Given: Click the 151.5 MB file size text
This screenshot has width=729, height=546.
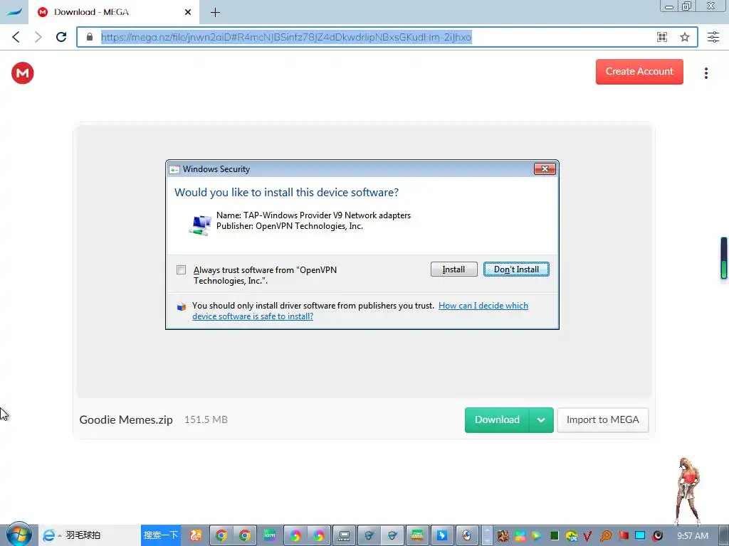Looking at the screenshot, I should 206,419.
